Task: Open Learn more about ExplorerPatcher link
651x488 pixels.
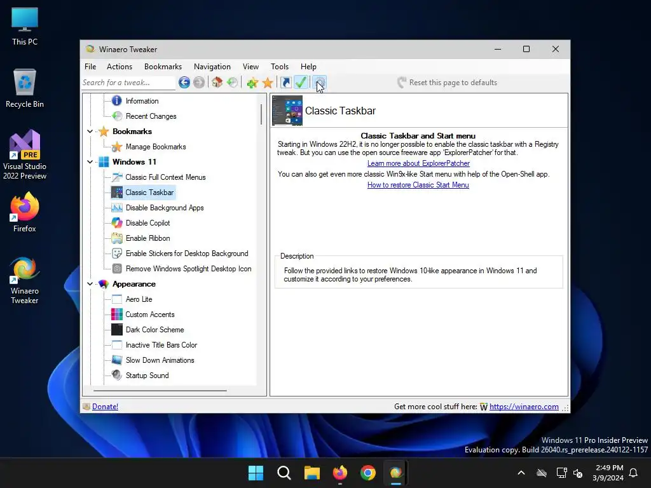Action: 418,163
